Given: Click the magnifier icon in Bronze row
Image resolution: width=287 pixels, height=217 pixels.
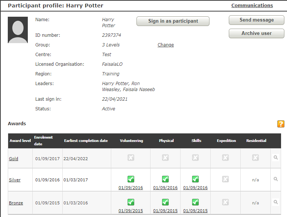Looking at the screenshot, I should pyautogui.click(x=276, y=202).
